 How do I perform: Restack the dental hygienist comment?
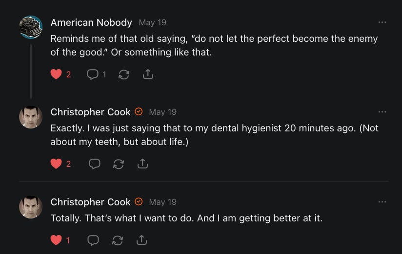point(118,164)
